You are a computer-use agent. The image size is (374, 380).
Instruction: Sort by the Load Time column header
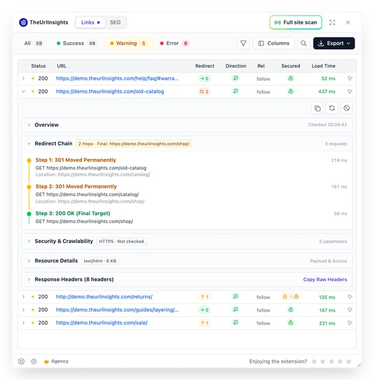(x=323, y=66)
